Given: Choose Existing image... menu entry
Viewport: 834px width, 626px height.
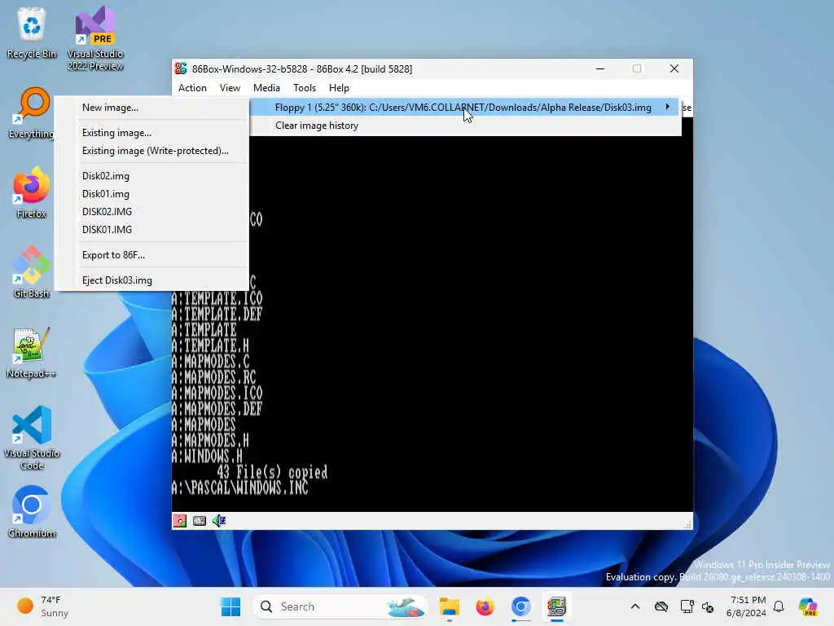Looking at the screenshot, I should coord(152,133).
